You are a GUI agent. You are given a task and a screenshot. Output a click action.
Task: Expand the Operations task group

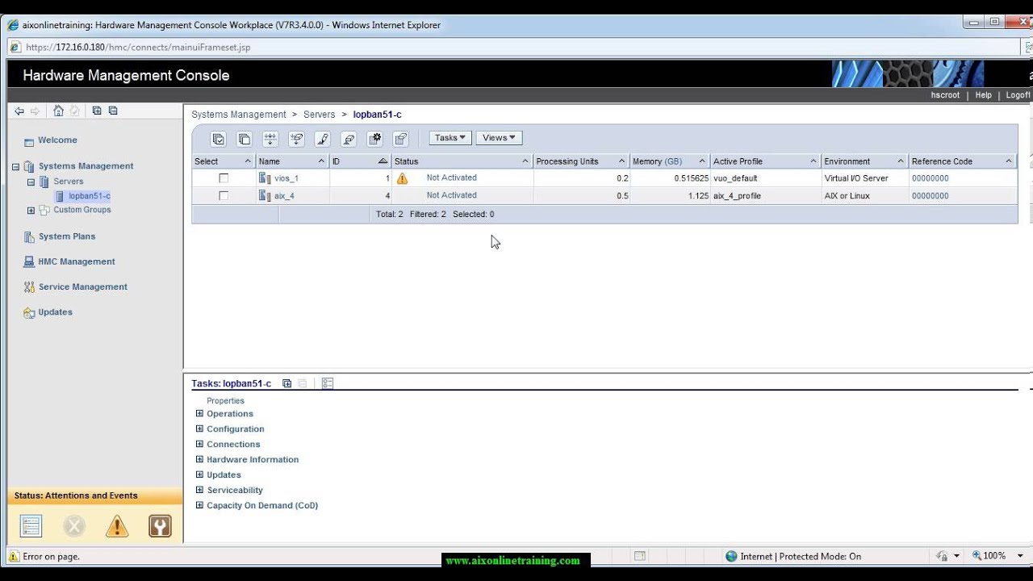click(x=199, y=413)
